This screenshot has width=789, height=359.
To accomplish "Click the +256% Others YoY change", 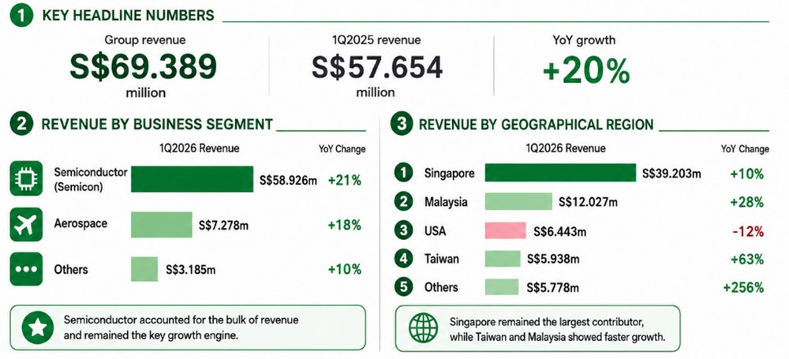I will pyautogui.click(x=744, y=288).
